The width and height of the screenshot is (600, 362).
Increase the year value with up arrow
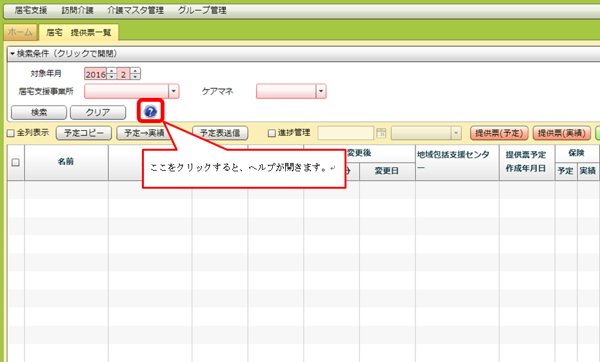(112, 71)
